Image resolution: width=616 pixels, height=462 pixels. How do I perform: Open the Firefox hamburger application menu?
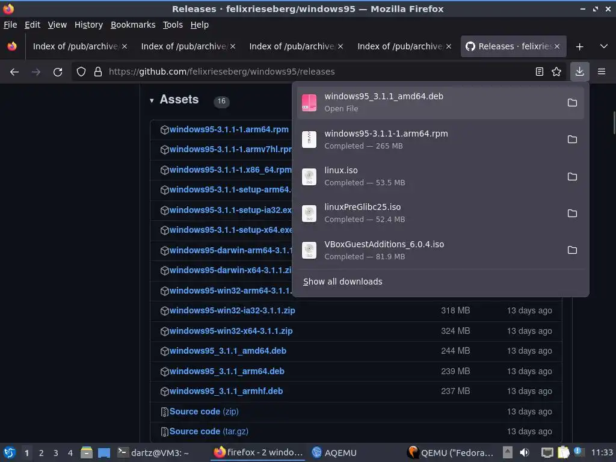coord(602,72)
